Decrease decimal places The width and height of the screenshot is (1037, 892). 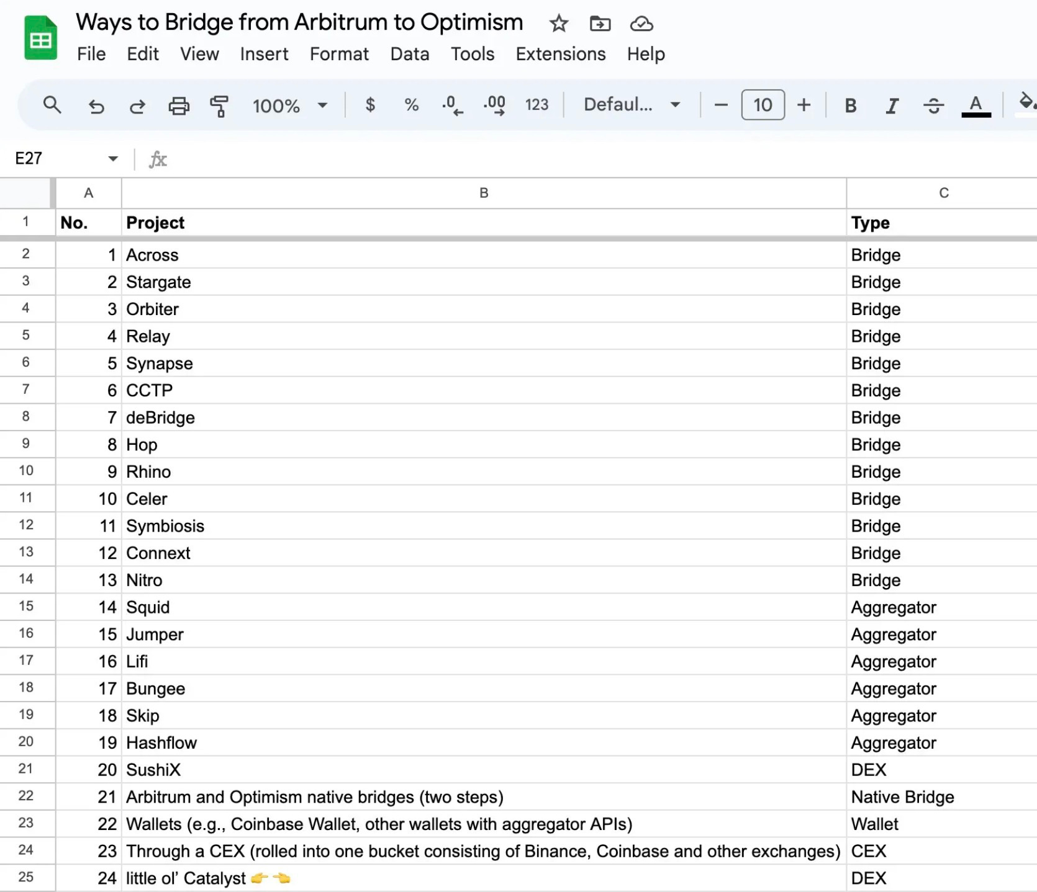pyautogui.click(x=453, y=105)
